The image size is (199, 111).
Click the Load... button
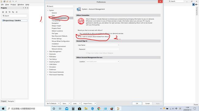(x=75, y=103)
